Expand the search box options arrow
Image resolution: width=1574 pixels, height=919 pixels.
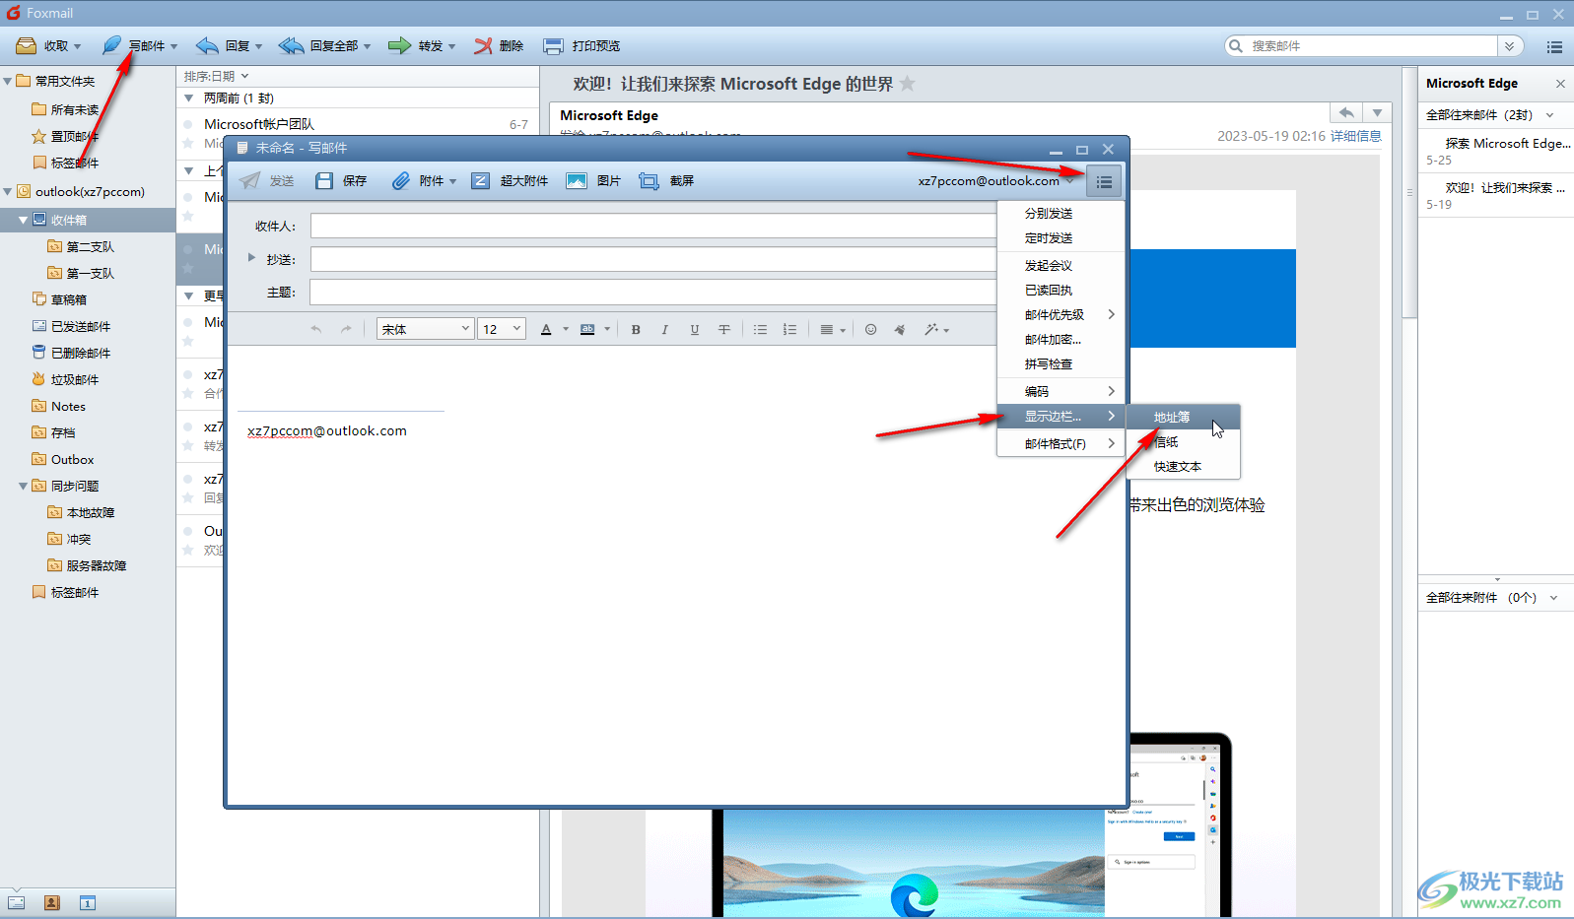pyautogui.click(x=1510, y=46)
